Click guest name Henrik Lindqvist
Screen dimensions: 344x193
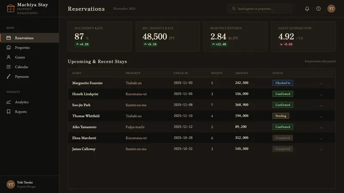pos(85,94)
